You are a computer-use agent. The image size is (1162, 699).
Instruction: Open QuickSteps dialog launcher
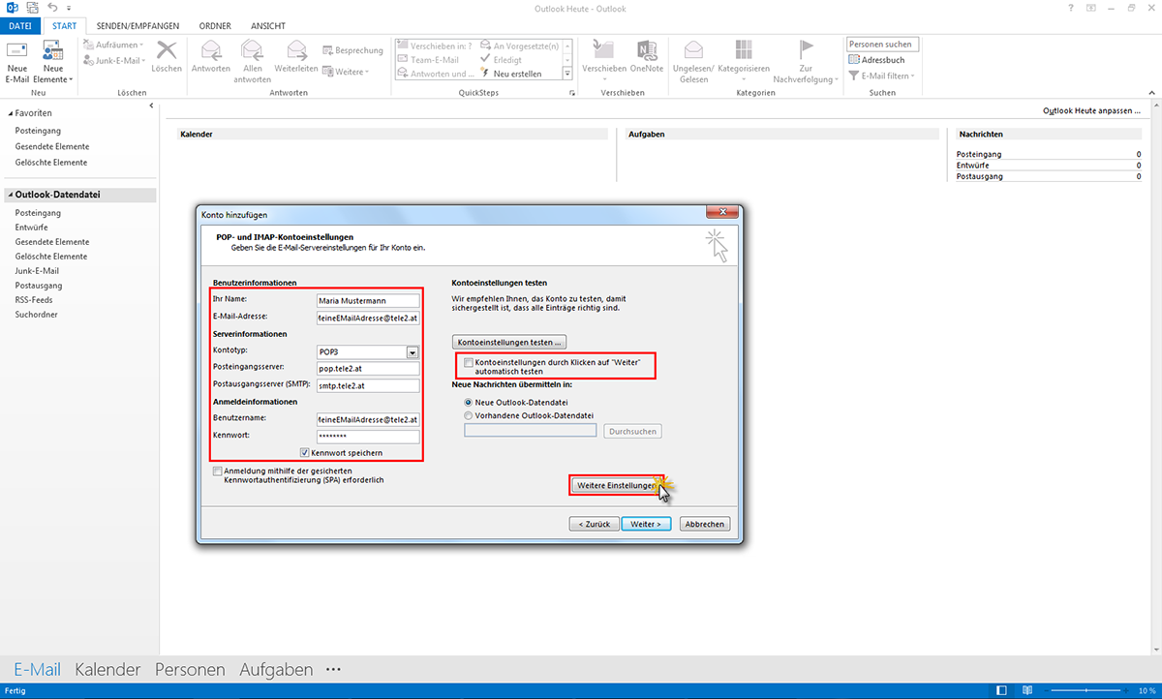572,93
